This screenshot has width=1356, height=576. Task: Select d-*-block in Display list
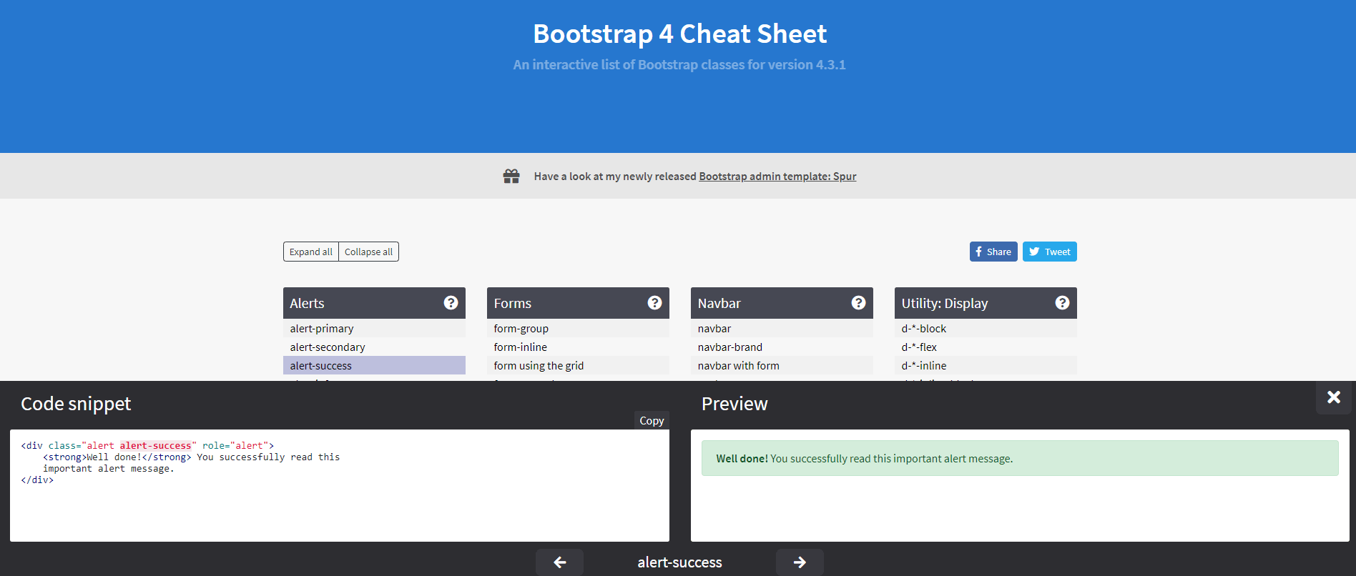coord(986,328)
